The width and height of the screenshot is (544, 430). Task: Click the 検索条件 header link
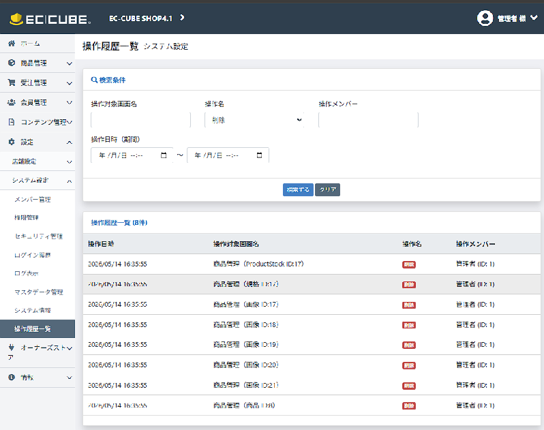108,80
